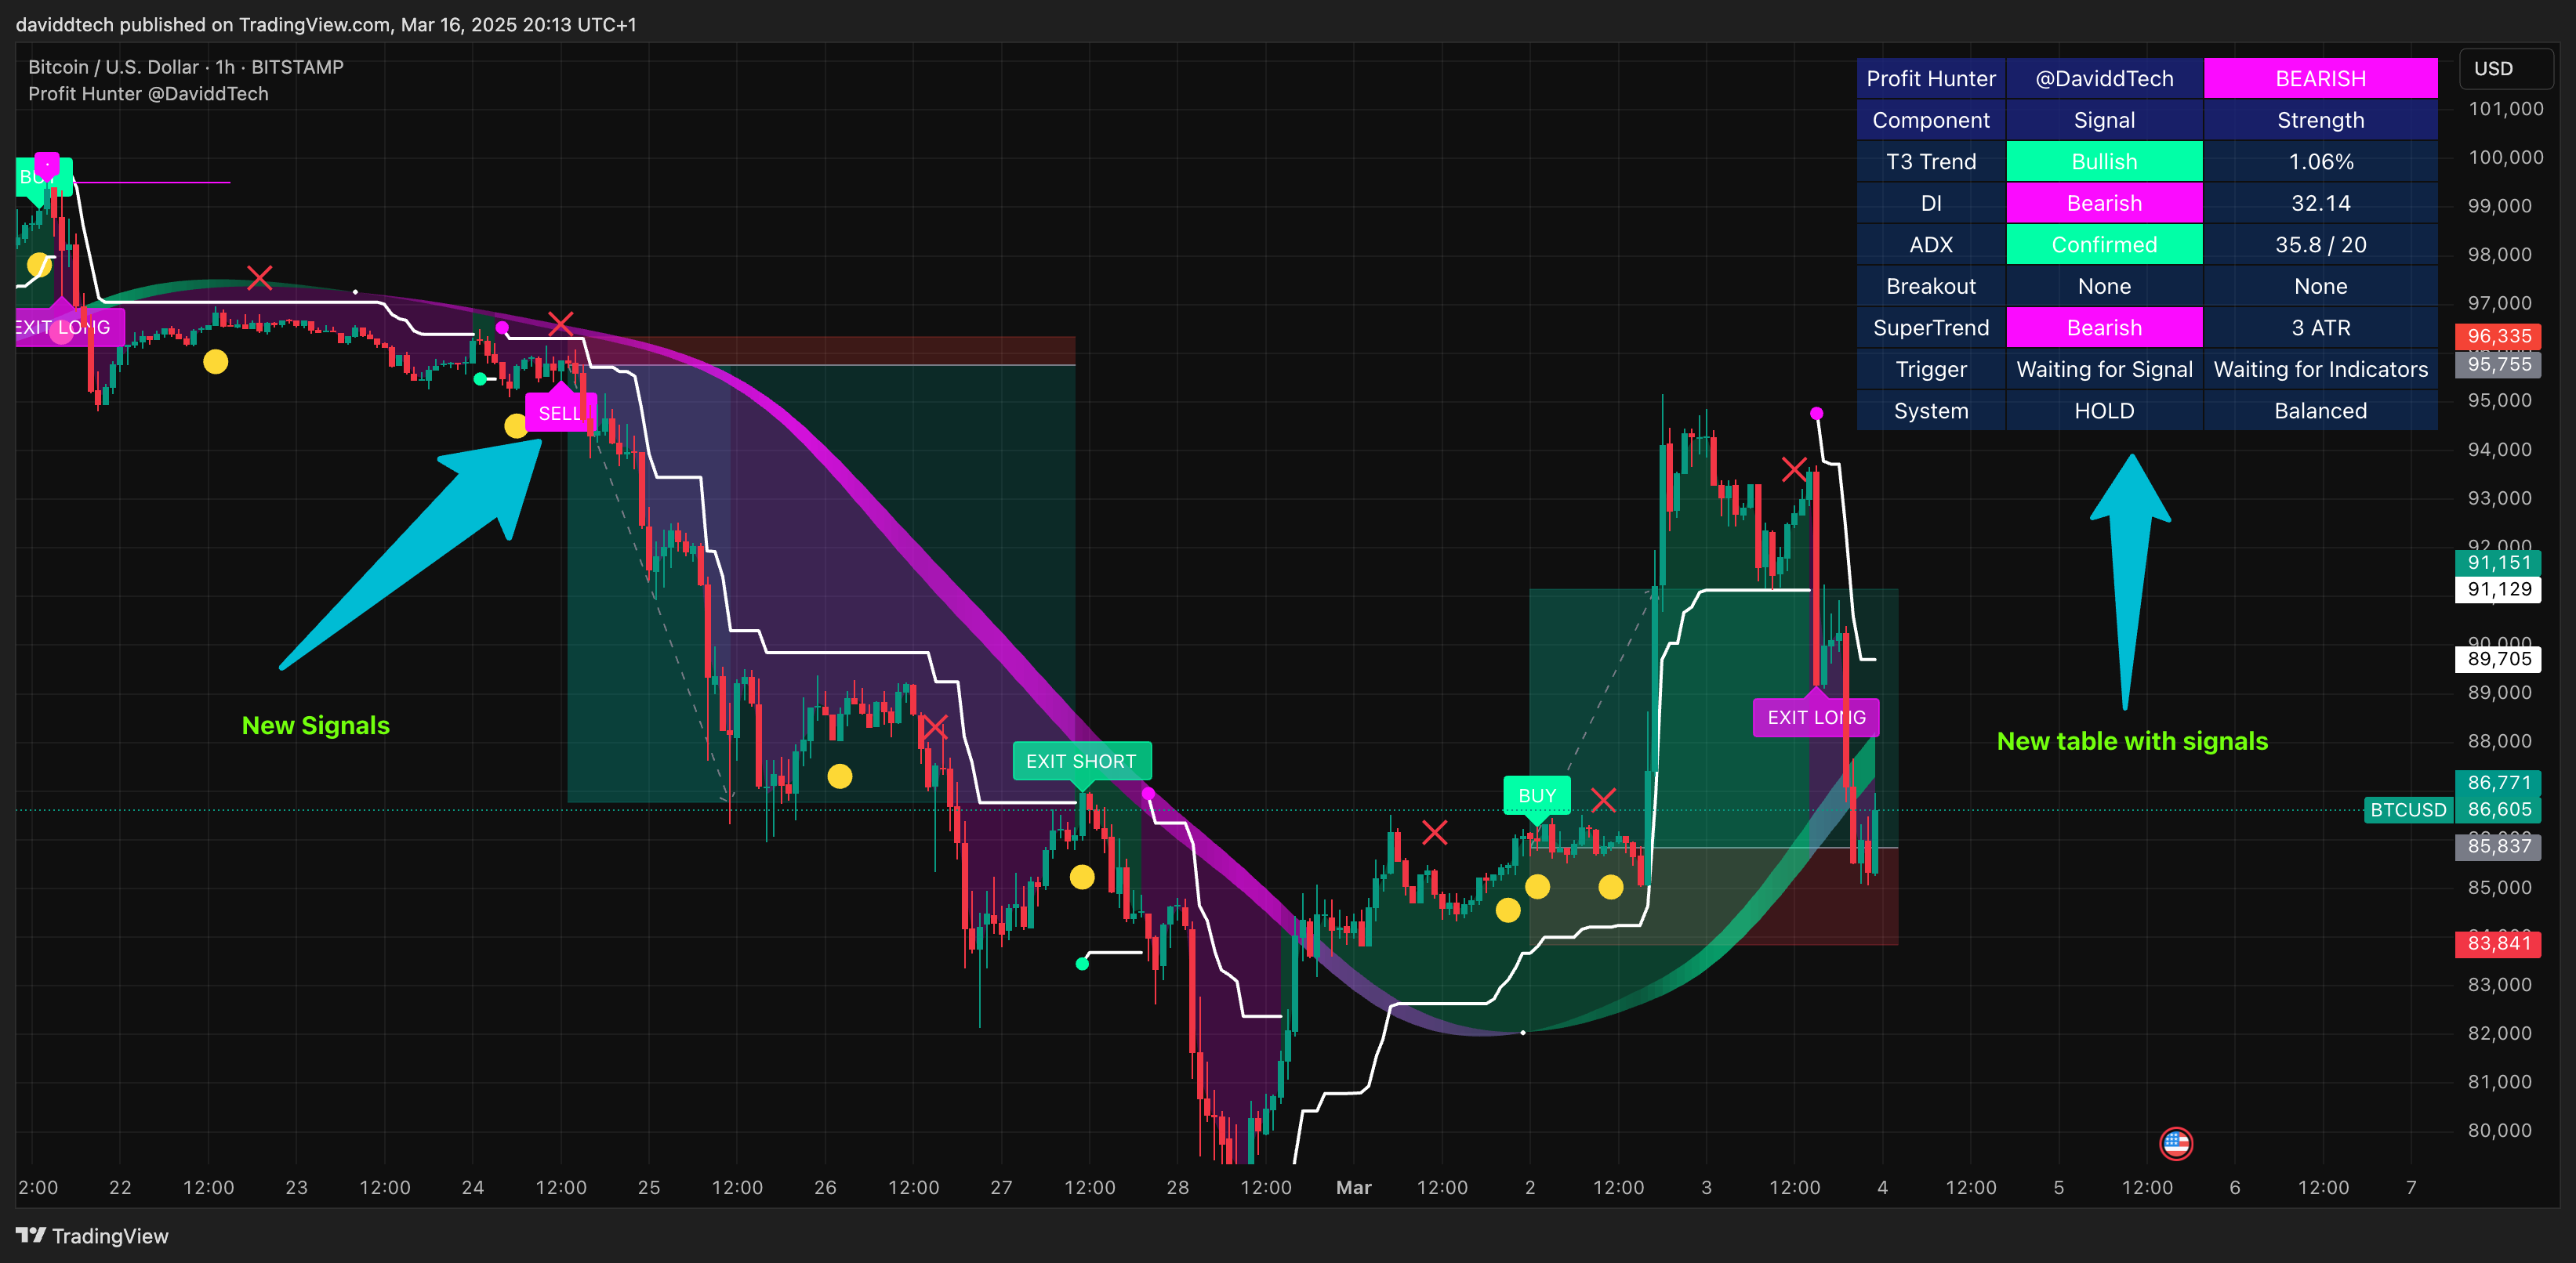
Task: Click the Profit Hunter table header cell
Action: click(x=1931, y=78)
